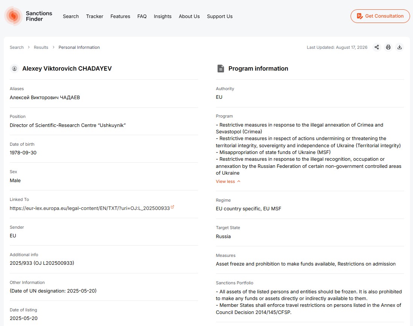Open the FAQ menu item
Screen dimensions: 413x326
tap(142, 16)
